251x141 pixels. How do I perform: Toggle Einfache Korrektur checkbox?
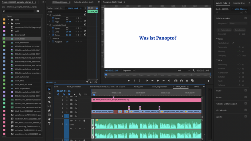[x=245, y=18]
